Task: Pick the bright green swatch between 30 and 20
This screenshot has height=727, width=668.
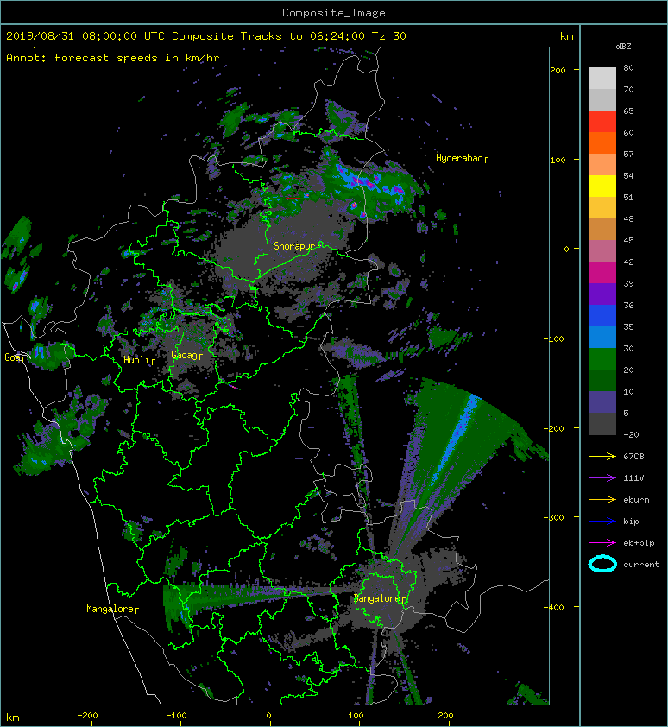Action: [602, 359]
